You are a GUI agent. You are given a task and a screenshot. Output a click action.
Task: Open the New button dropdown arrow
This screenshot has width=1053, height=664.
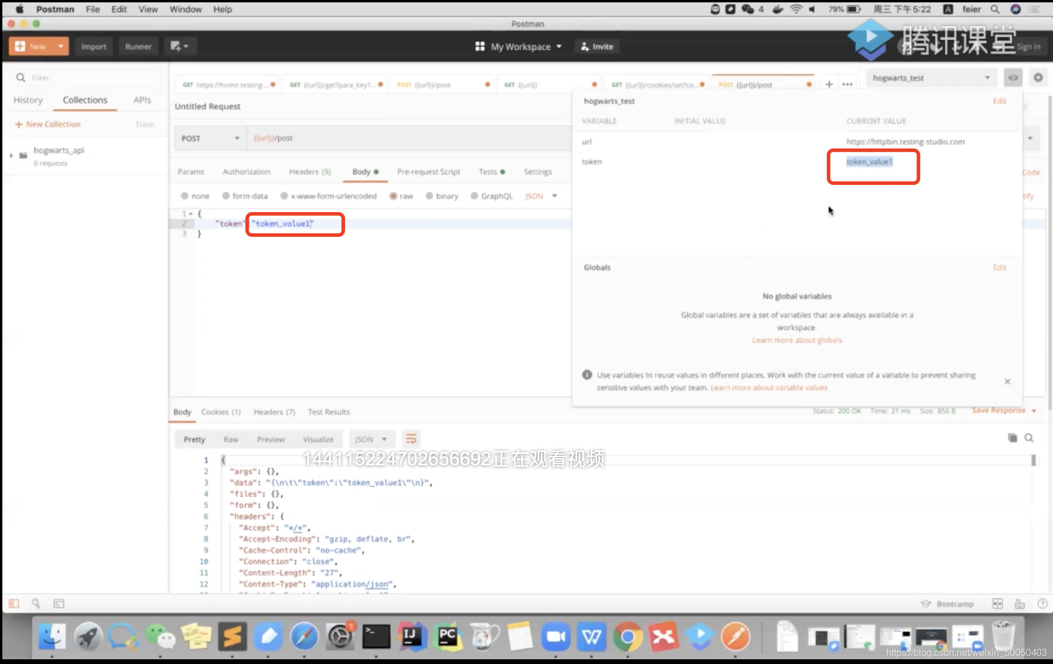pos(60,46)
